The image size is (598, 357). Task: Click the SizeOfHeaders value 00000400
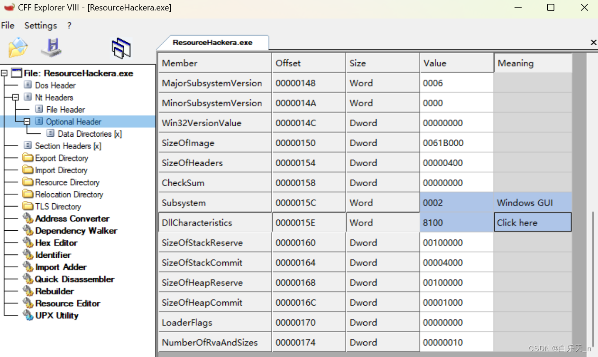(457, 163)
